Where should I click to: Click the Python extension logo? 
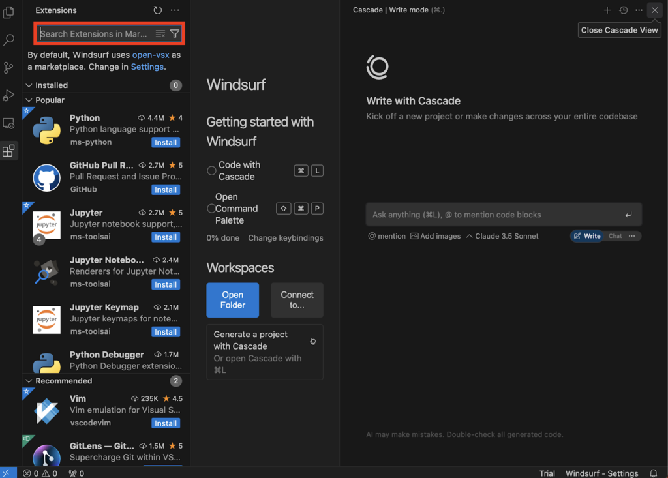pos(46,130)
